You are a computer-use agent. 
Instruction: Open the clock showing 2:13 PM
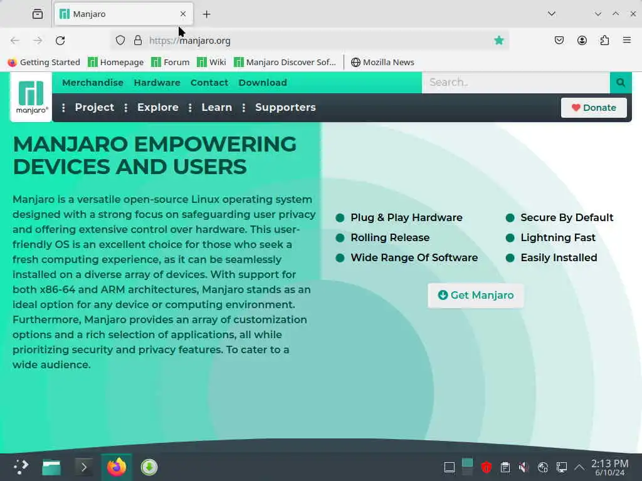coord(609,467)
